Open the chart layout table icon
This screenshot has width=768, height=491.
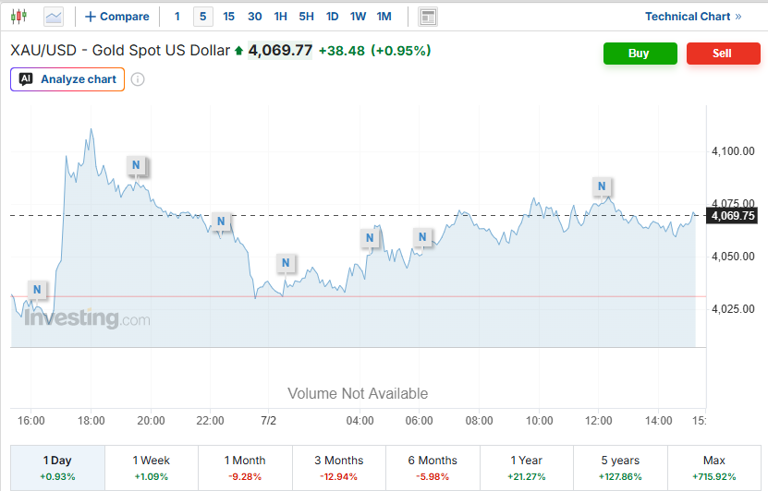point(428,17)
